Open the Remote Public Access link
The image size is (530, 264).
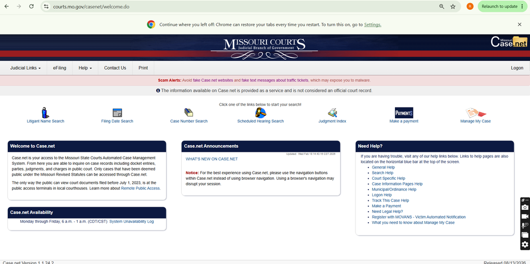[140, 189]
